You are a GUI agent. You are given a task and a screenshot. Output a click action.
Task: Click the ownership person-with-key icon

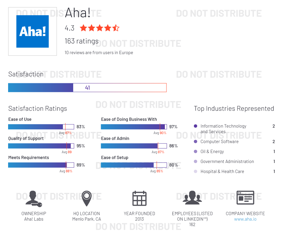point(34,199)
